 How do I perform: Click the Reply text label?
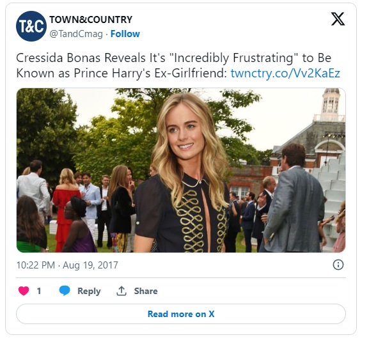89,291
